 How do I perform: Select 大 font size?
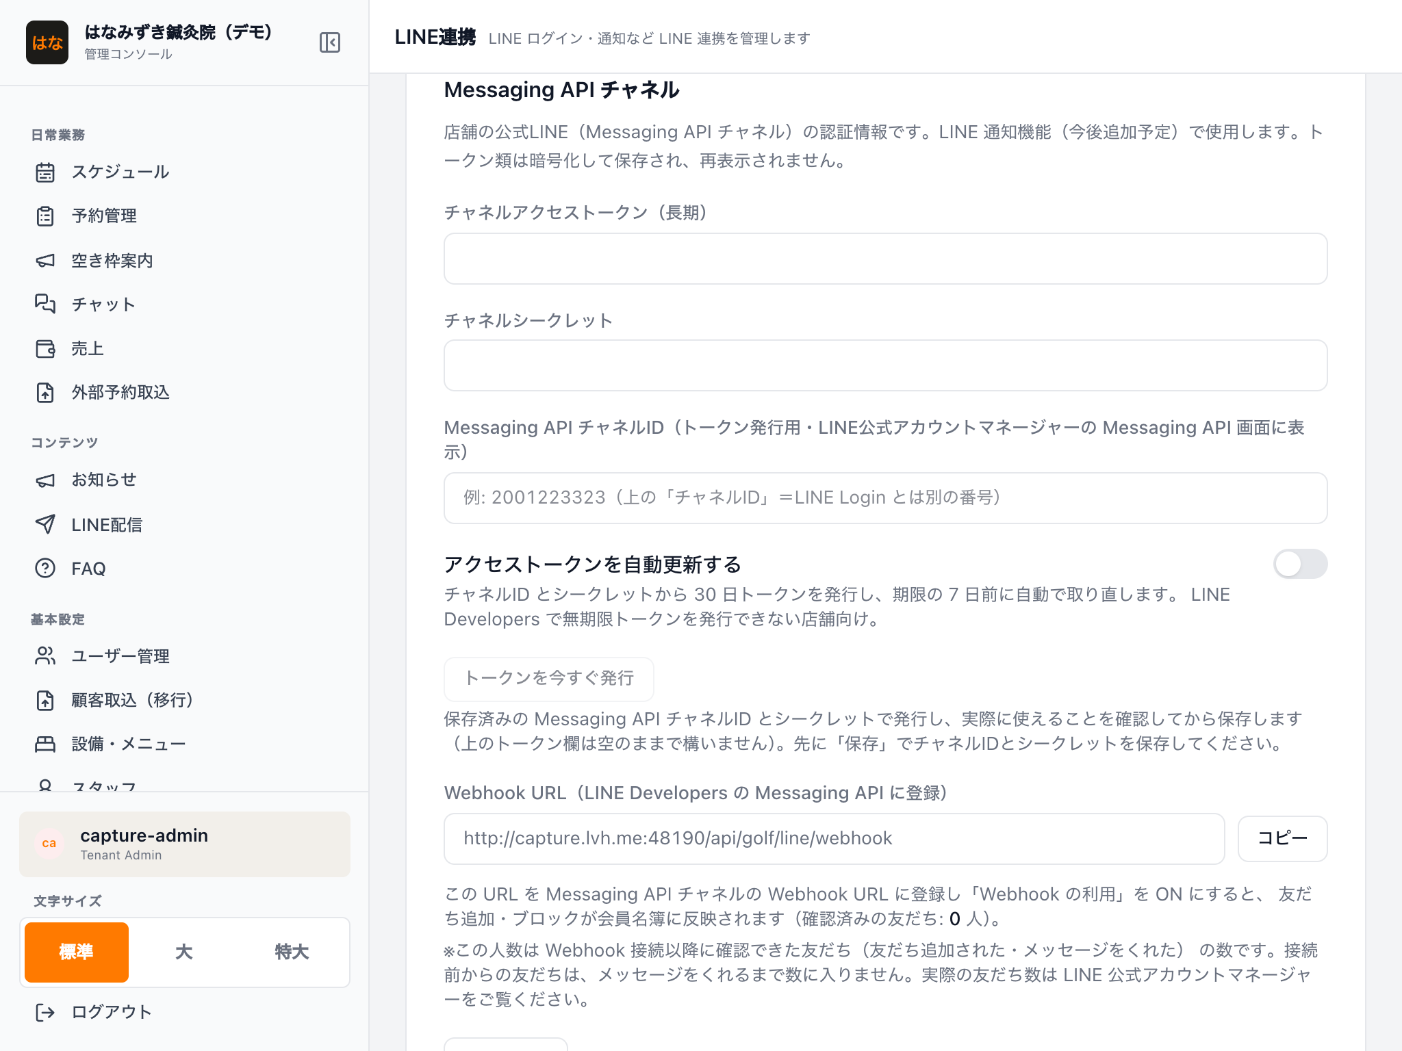pyautogui.click(x=184, y=952)
